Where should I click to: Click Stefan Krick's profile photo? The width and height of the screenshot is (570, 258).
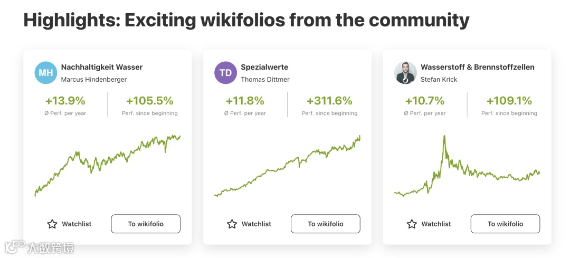pos(405,73)
